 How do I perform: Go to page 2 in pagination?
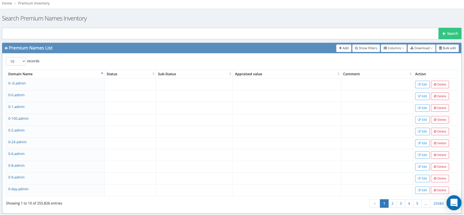pos(392,203)
